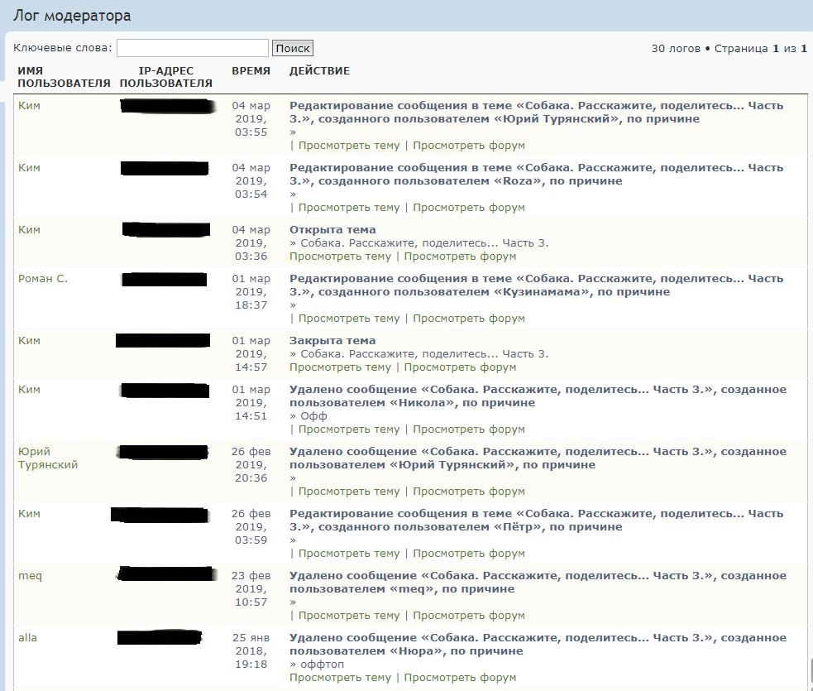Image resolution: width=813 pixels, height=691 pixels.
Task: Click timestamp 01 мар 2019, 18:37
Action: point(251,292)
